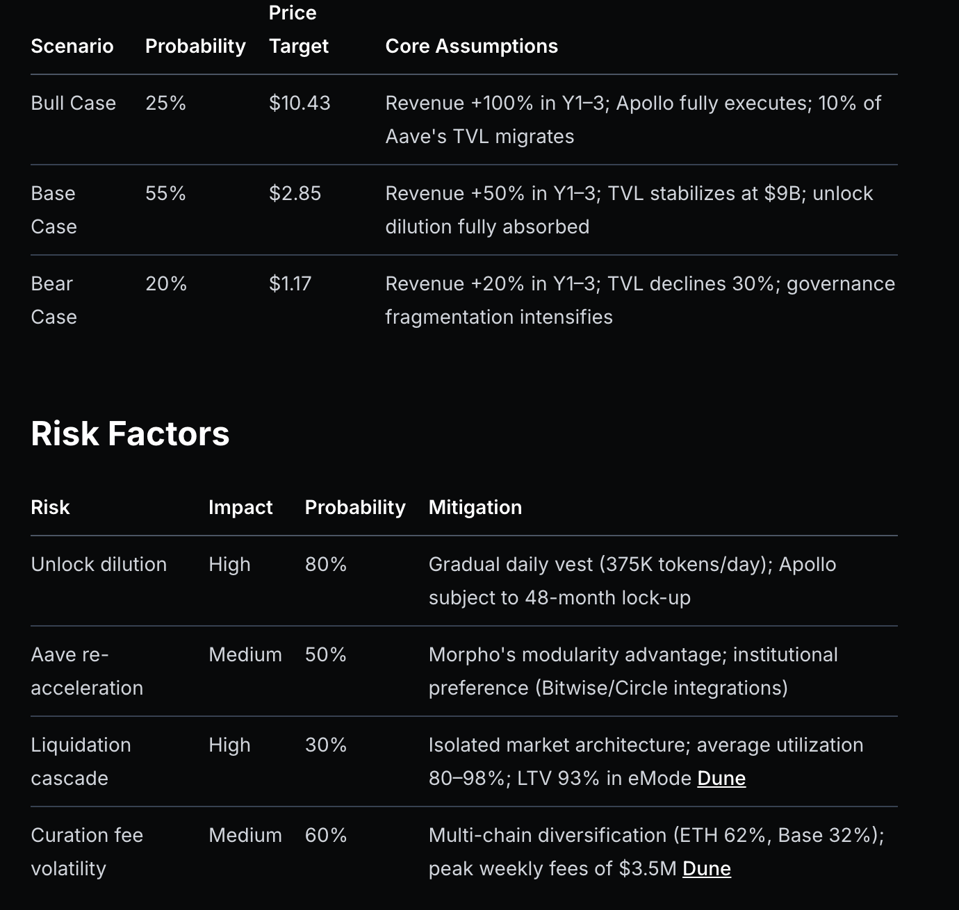Click the $10.43 price target
959x910 pixels.
coord(300,103)
